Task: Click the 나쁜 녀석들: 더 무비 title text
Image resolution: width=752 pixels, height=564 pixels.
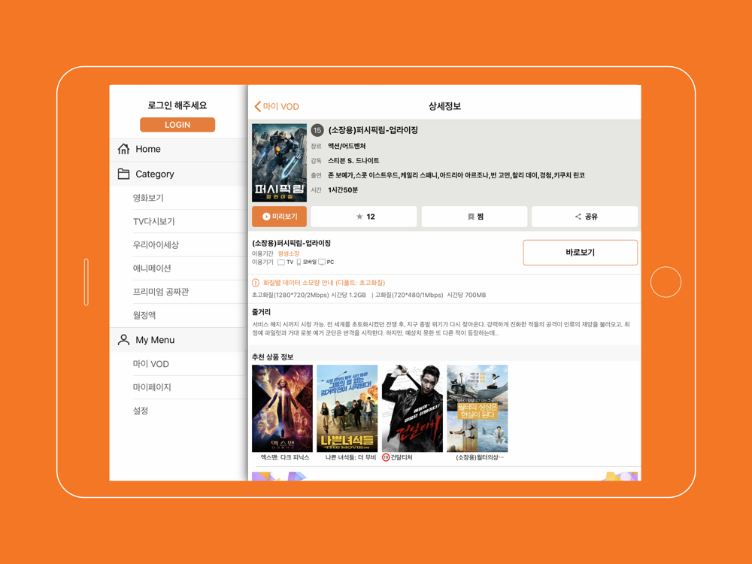Action: click(x=350, y=457)
